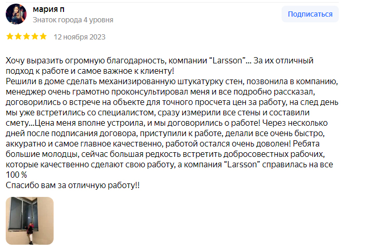The height and width of the screenshot is (252, 369).
Task: Click the "Знаток города 4 уровня" badge text
Action: (73, 20)
